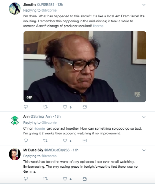
Task: Retweet Ann's tweet about #corrie
Action: click(45, 141)
